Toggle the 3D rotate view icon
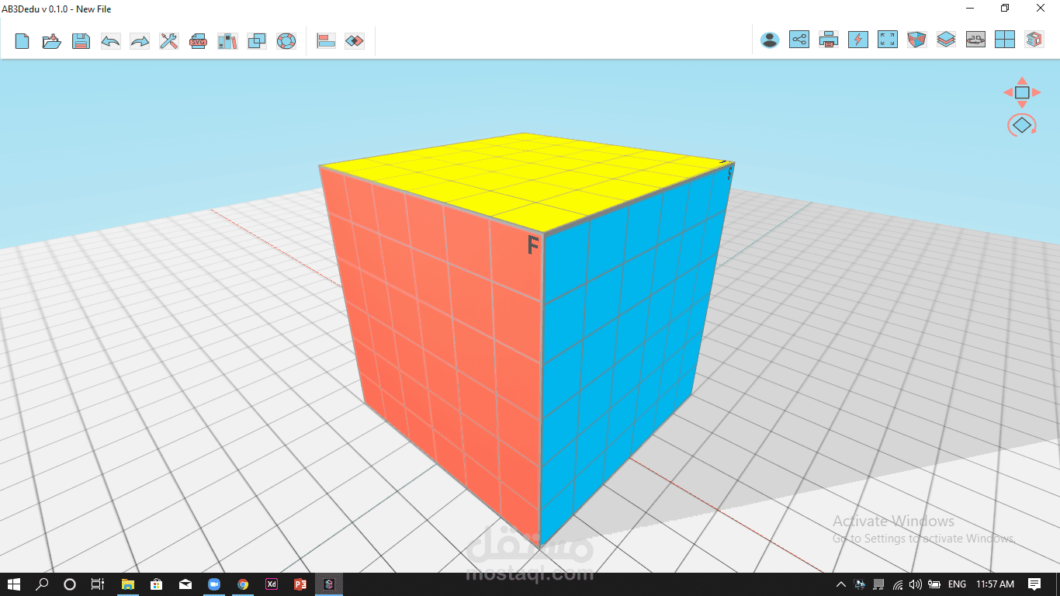1060x596 pixels. 975,40
